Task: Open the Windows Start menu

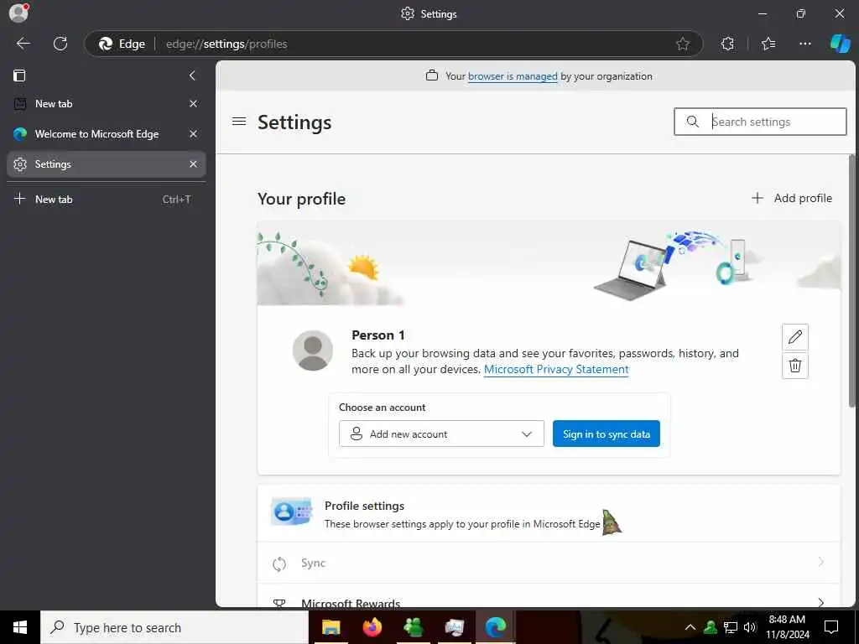Action: [x=20, y=627]
